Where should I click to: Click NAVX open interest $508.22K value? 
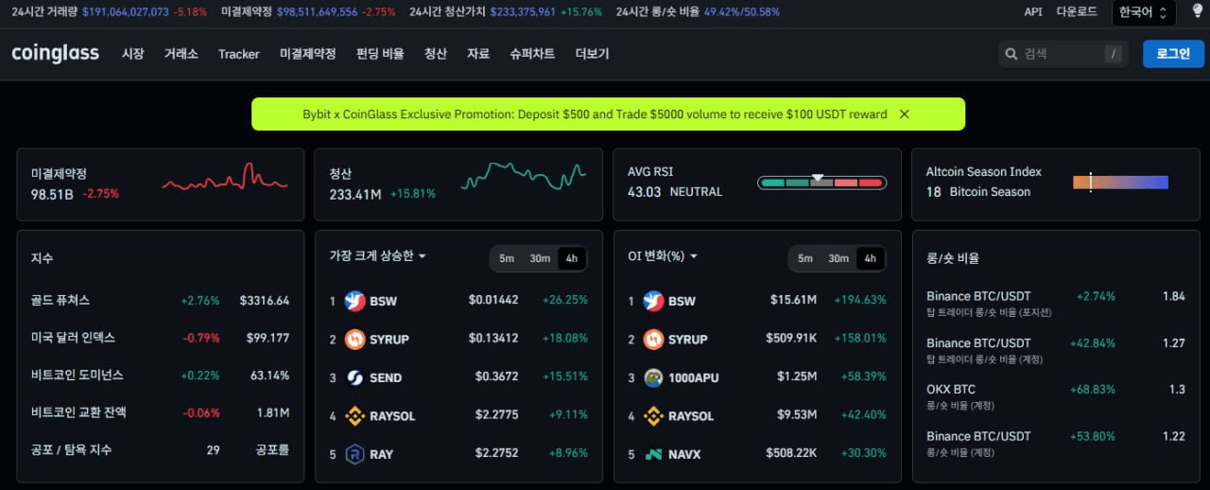coord(790,454)
